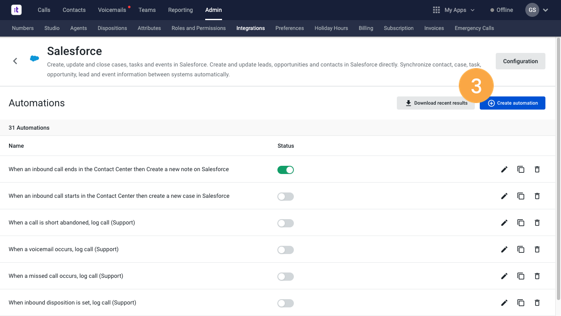Open the Offline status selector

tap(501, 10)
